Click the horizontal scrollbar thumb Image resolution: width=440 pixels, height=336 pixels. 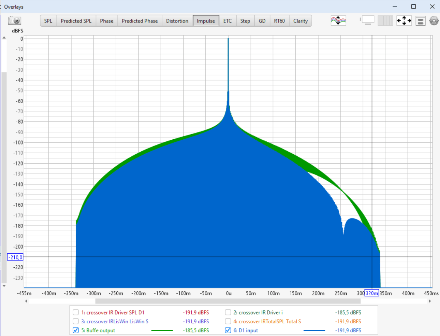tap(228, 301)
